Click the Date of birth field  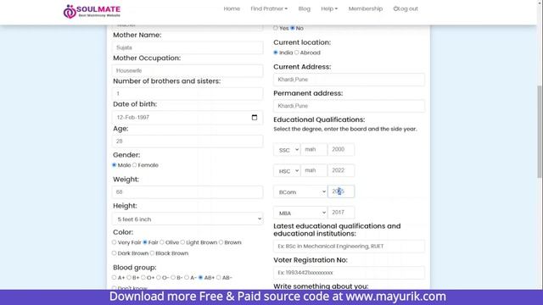point(188,117)
